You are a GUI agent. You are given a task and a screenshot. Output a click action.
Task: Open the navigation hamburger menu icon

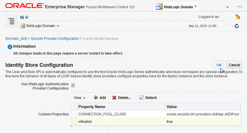pos(11,21)
